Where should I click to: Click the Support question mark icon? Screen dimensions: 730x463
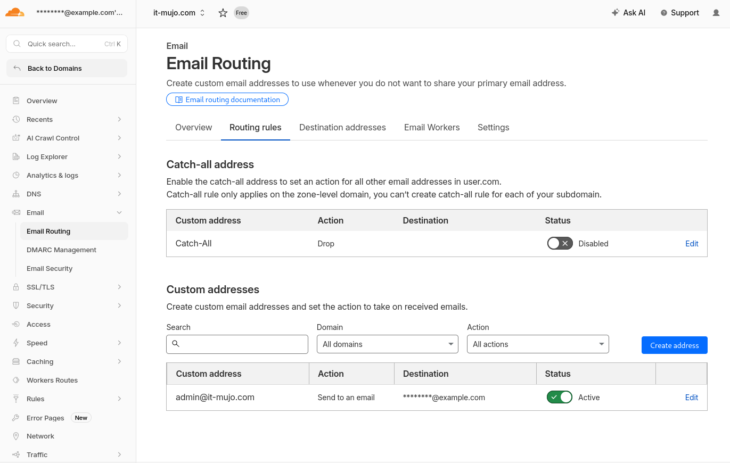coord(664,13)
